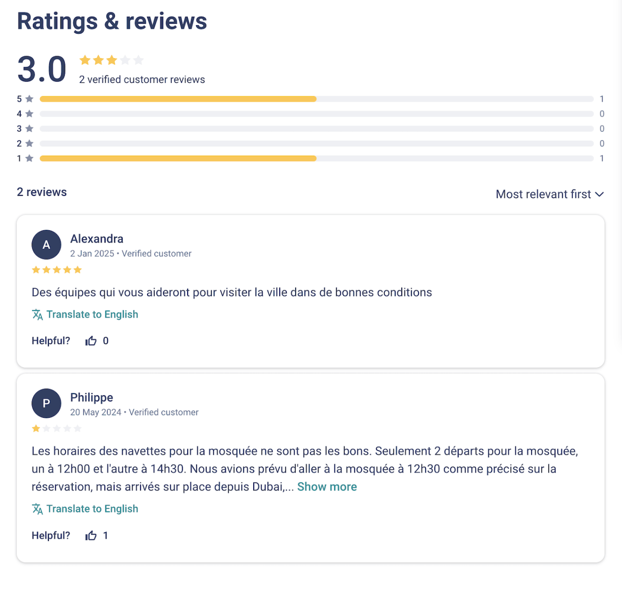Click translate icon under Alexandra's review
The image size is (622, 607).
[x=37, y=315]
